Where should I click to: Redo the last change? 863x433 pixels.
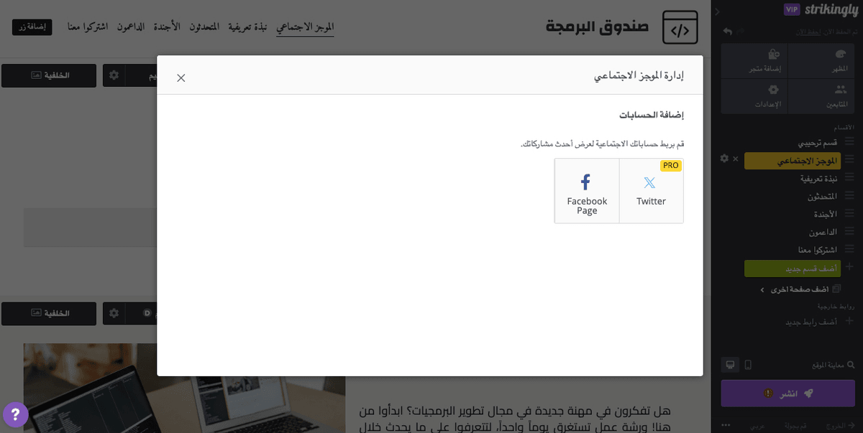741,32
